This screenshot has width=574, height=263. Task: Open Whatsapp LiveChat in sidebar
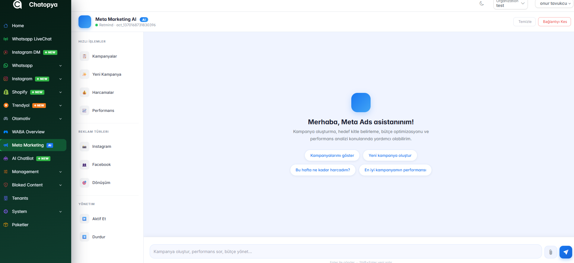coord(33,39)
